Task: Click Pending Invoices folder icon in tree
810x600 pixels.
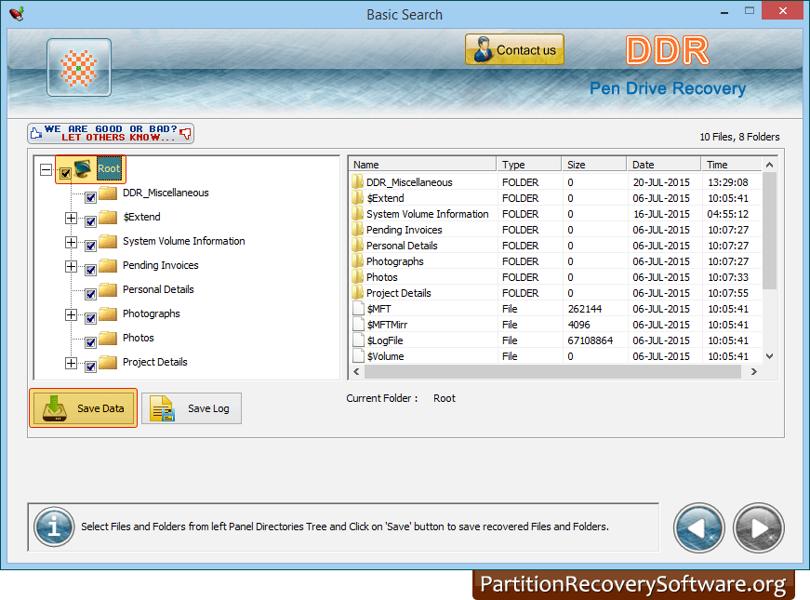Action: point(108,266)
